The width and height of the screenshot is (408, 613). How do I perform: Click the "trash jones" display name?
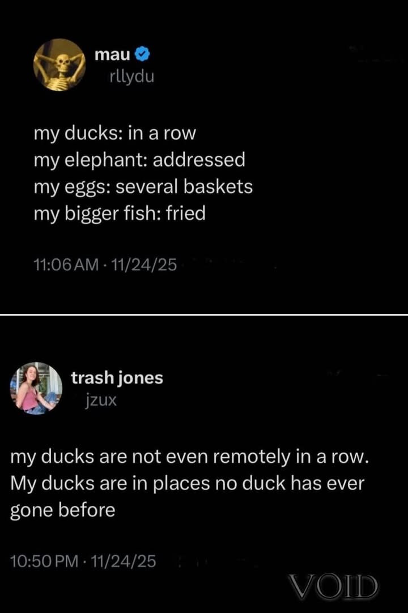tap(117, 378)
